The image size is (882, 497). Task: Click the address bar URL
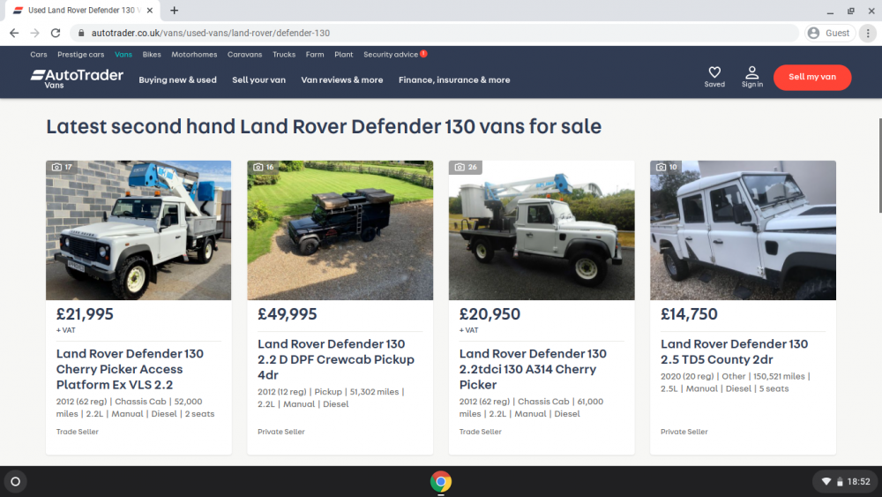click(x=211, y=34)
